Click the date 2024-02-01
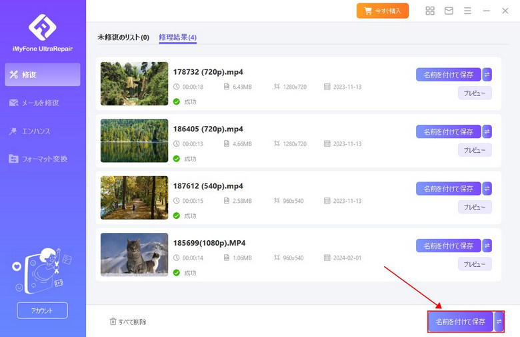The image size is (520, 337). coord(347,258)
